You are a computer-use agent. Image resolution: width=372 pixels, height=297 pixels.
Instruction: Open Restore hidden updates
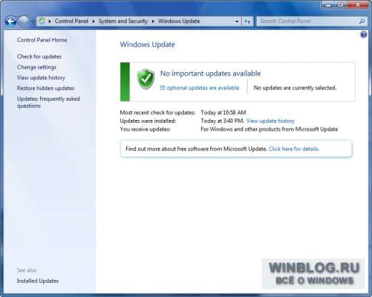46,88
